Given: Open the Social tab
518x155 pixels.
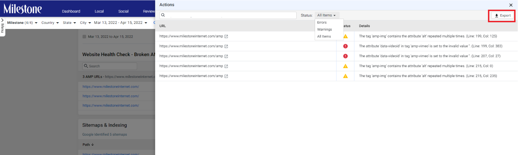Looking at the screenshot, I should click(x=123, y=11).
